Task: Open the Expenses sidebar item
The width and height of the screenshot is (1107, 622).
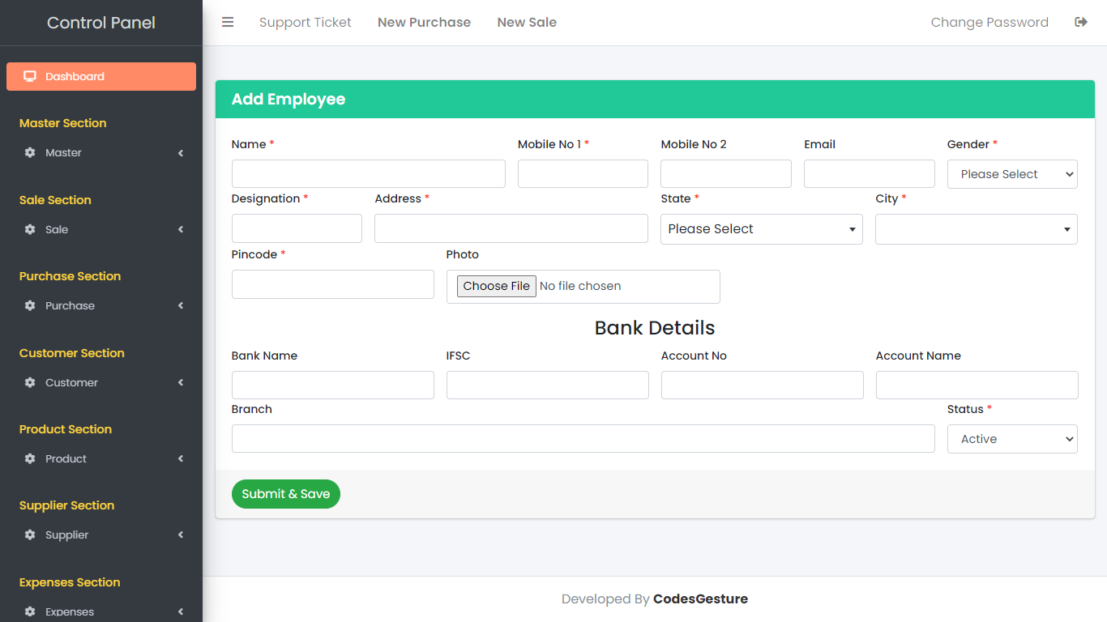Action: (101, 611)
